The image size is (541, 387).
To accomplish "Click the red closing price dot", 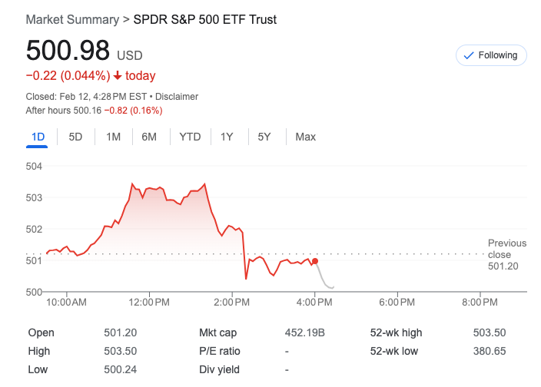I will pos(315,262).
